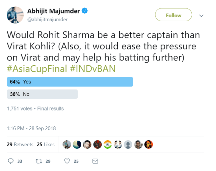Open the tweet timestamp 28 Sep 2018

click(x=31, y=128)
